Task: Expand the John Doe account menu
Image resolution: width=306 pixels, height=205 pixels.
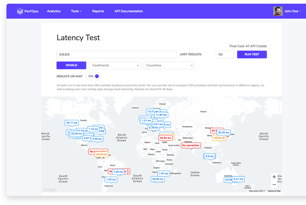Action: [x=293, y=11]
